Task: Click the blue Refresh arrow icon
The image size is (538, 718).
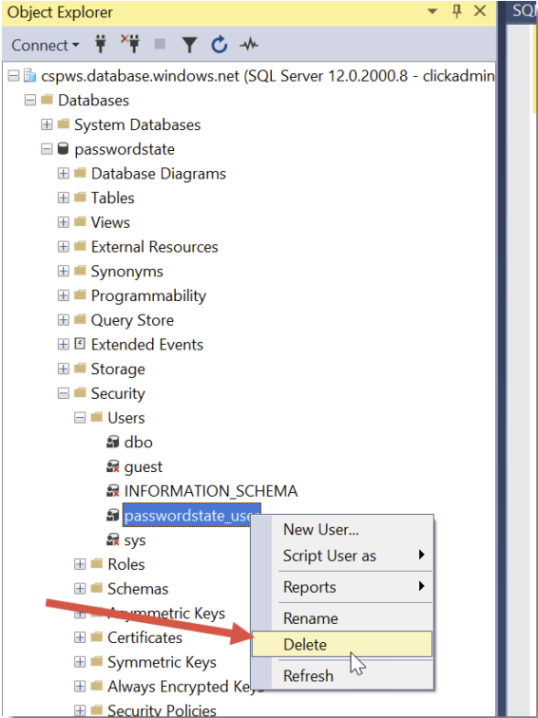Action: (219, 45)
